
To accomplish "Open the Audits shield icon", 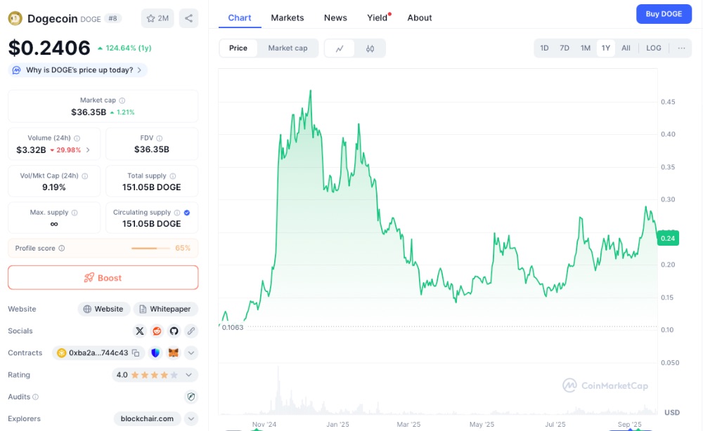I will coord(191,397).
